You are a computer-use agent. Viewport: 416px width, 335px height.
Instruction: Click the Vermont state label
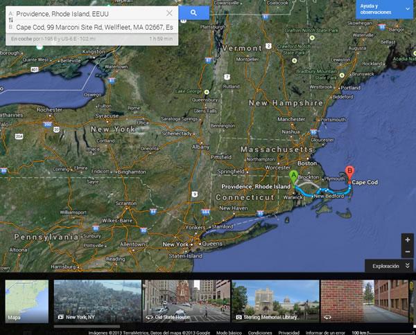pos(242,48)
